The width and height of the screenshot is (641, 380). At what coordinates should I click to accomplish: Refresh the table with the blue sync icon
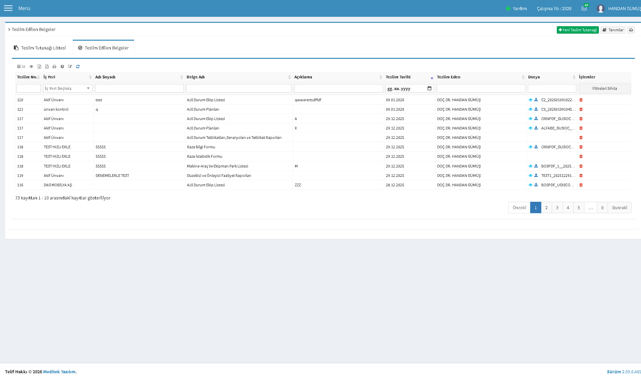(x=78, y=67)
